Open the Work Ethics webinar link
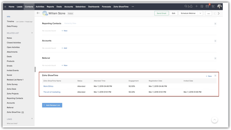 coord(48,86)
